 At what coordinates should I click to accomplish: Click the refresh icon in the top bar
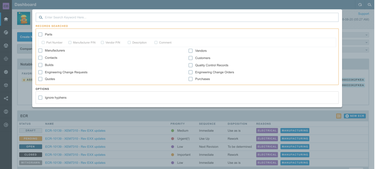tap(360, 5)
